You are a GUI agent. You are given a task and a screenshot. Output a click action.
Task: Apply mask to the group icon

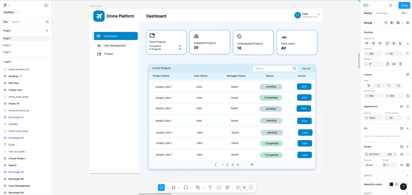(392, 23)
